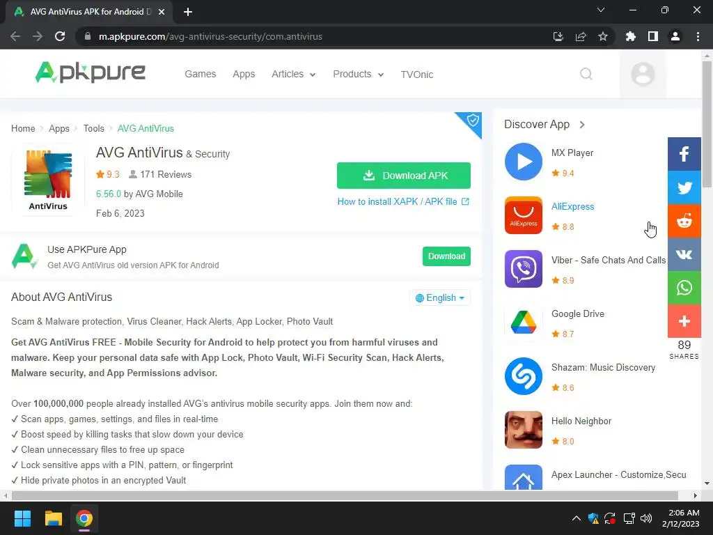Share the page on Twitter
The image size is (713, 535).
[684, 187]
